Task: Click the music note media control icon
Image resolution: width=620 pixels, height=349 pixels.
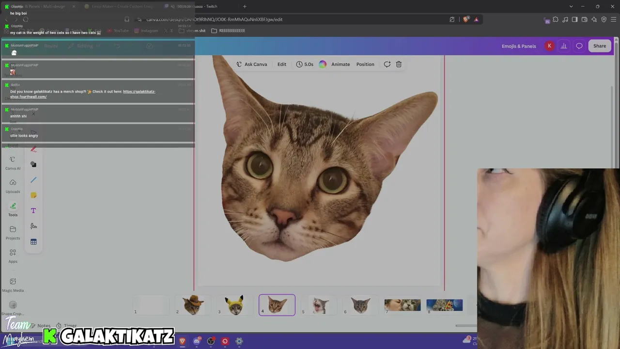Action: [x=565, y=19]
